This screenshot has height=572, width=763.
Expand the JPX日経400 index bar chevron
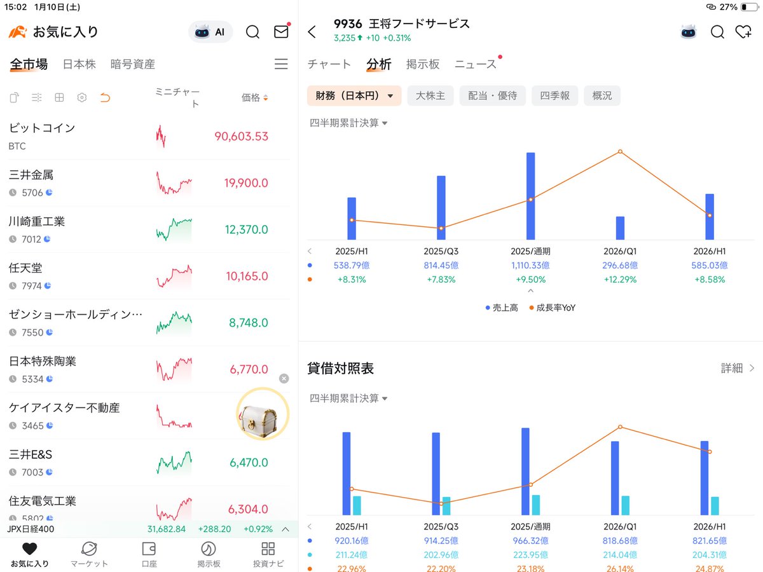[x=285, y=529]
